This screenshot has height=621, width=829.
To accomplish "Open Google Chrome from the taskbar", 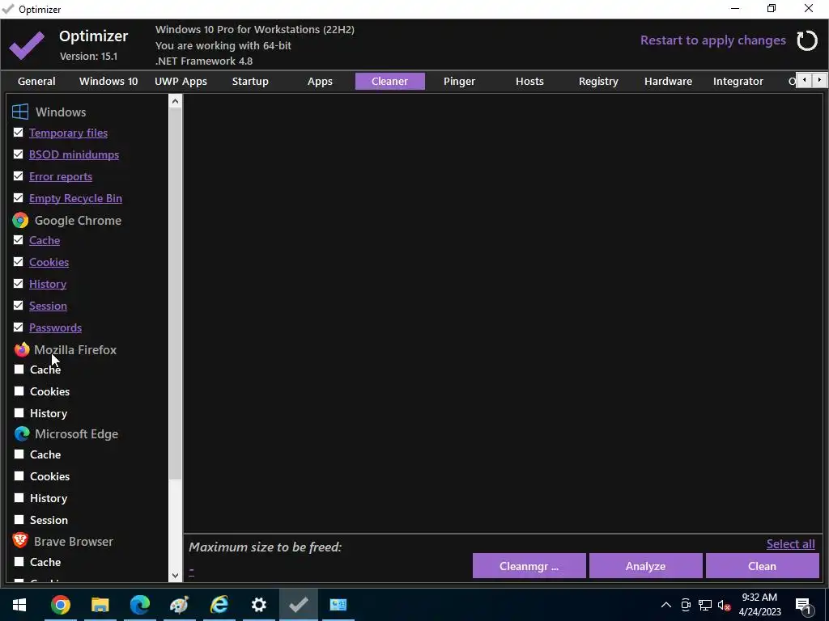I will (60, 605).
